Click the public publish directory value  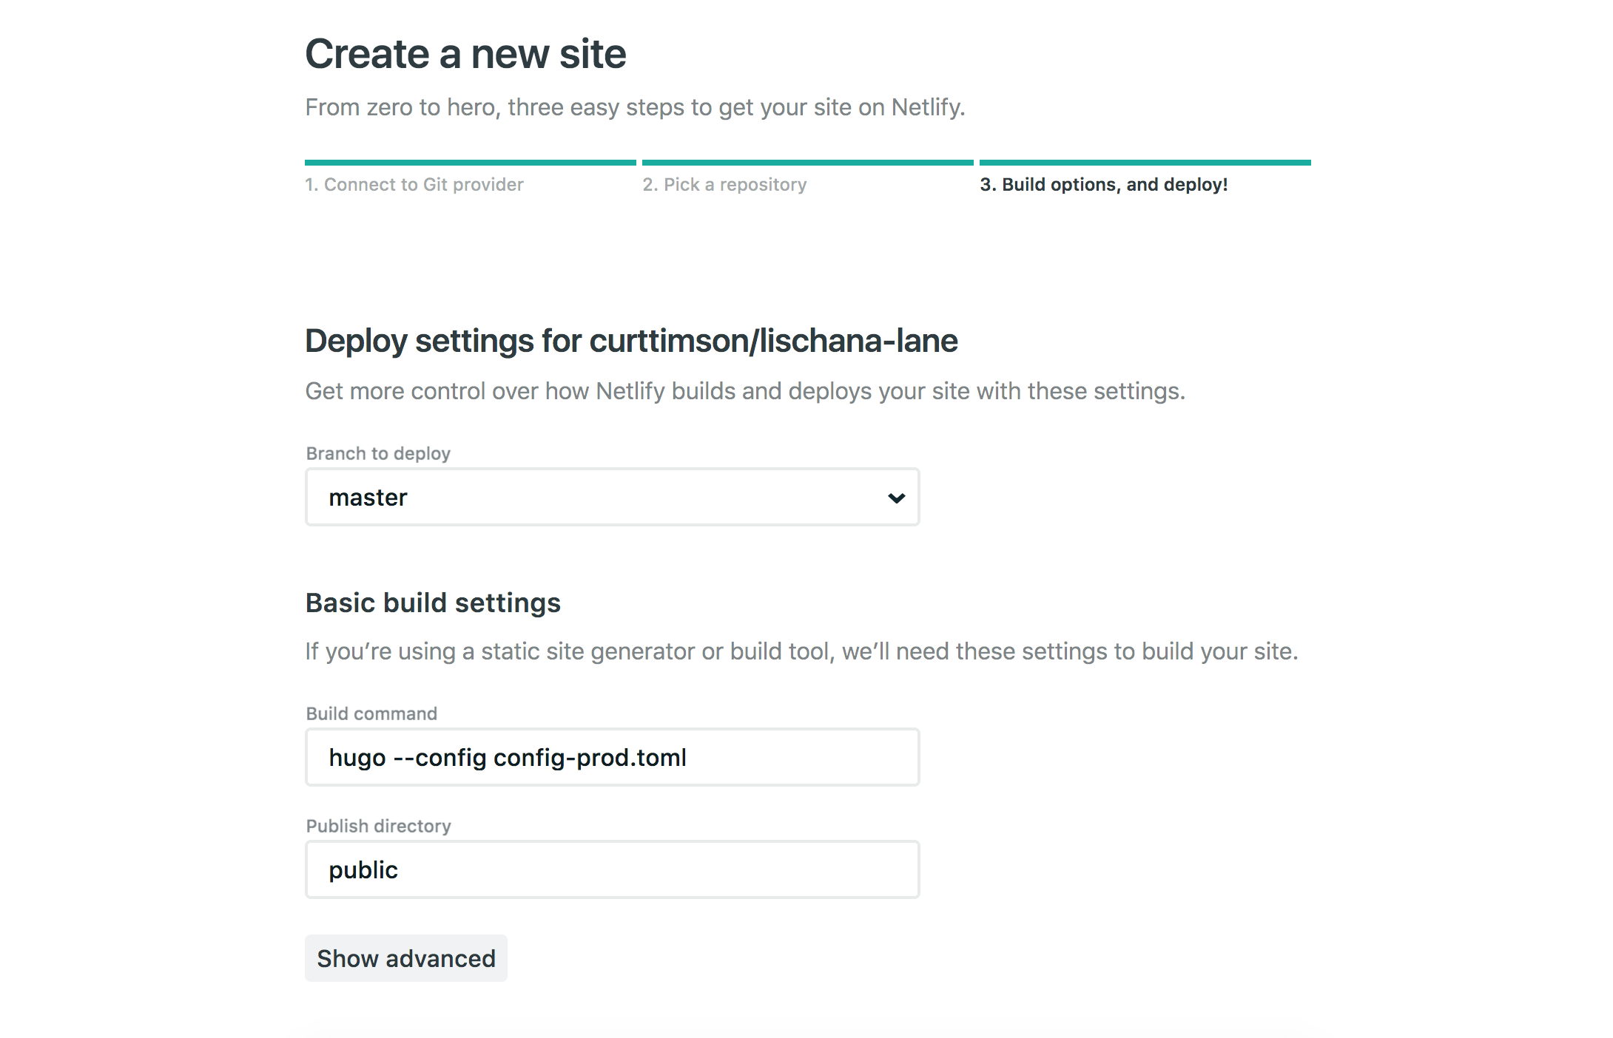coord(364,869)
